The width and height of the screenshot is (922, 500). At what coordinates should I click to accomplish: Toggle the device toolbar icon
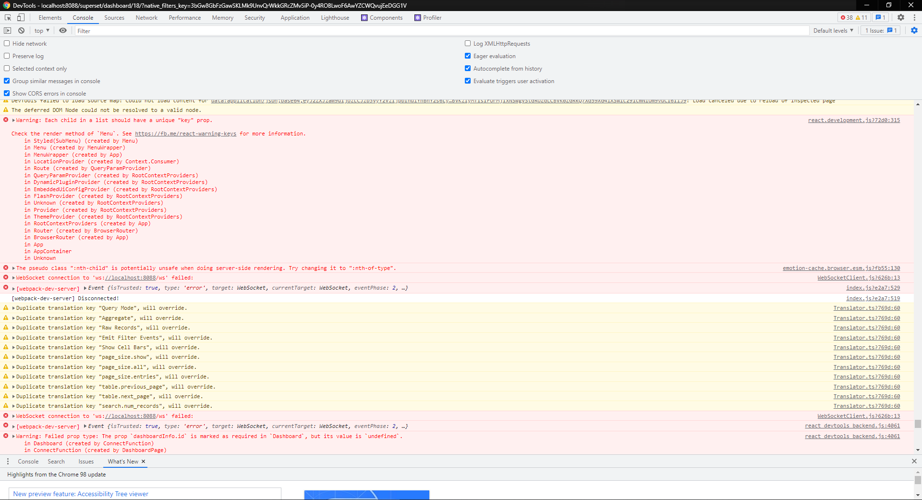coord(20,17)
